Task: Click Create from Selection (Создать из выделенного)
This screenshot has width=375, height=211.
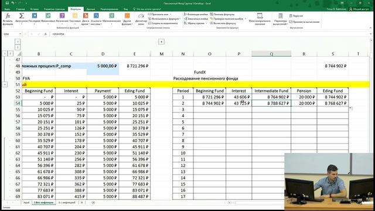Action: point(163,23)
